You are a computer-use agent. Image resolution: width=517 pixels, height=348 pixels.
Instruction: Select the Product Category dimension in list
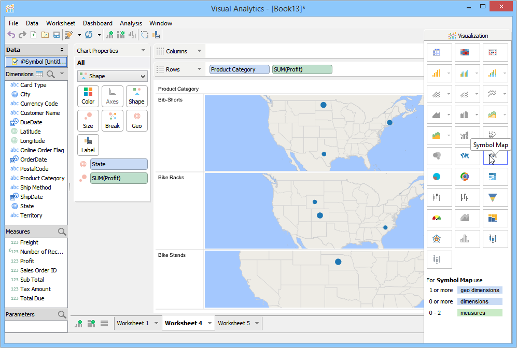click(42, 178)
